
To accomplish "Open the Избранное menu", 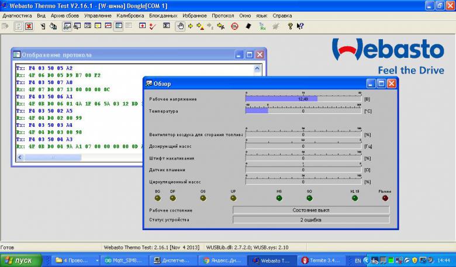I will coord(195,16).
